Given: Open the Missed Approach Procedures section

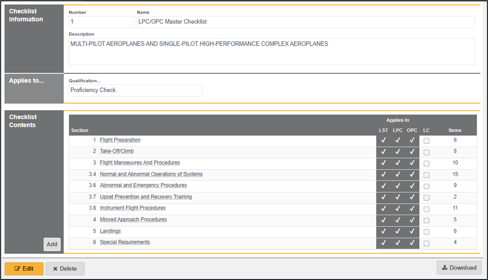Looking at the screenshot, I should 133,220.
